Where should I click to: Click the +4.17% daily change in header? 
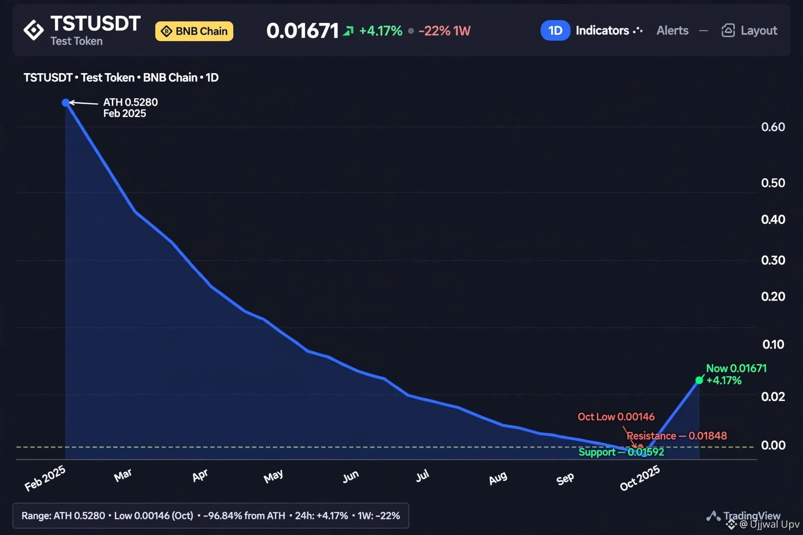click(381, 31)
